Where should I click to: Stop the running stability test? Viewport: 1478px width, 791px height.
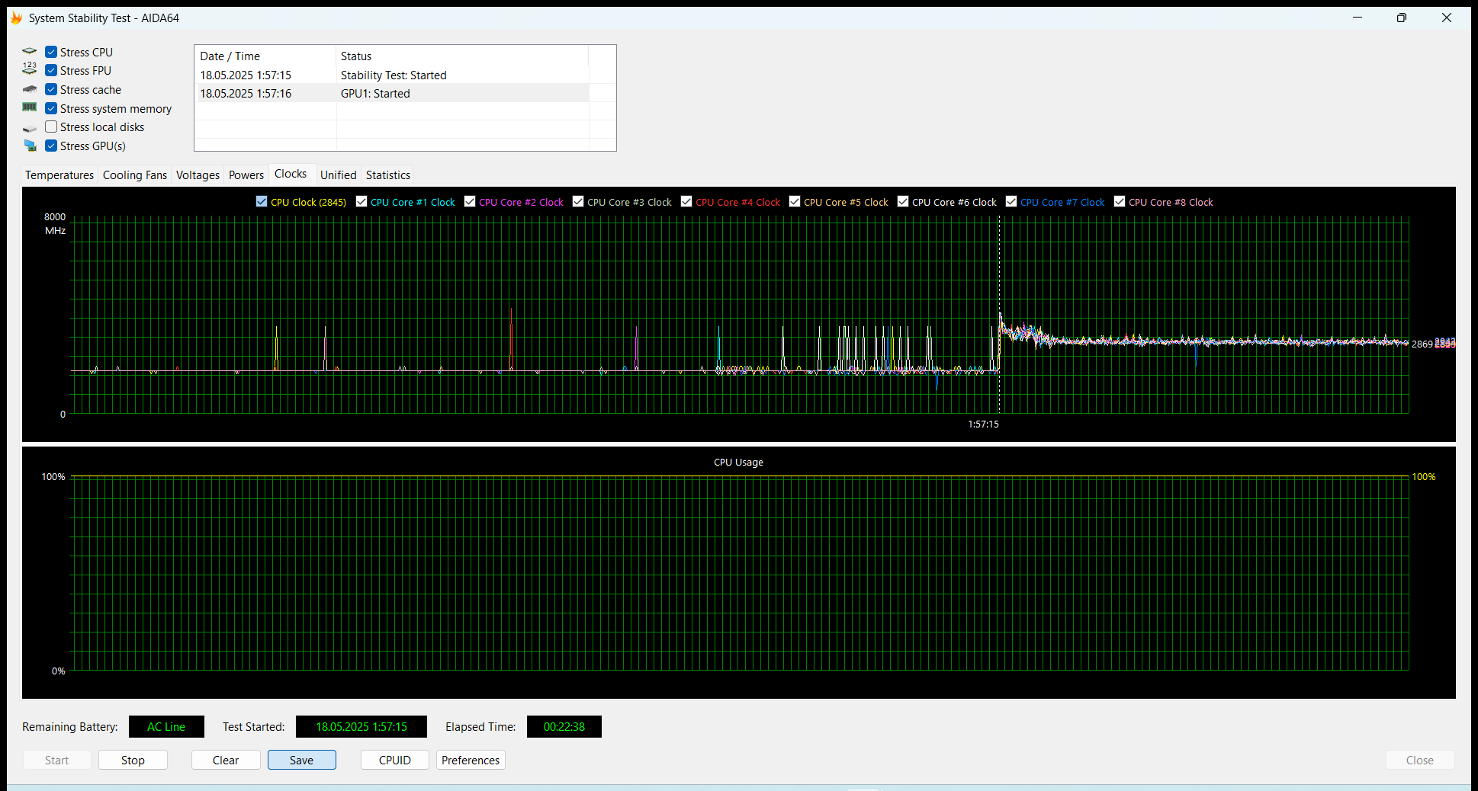(133, 760)
